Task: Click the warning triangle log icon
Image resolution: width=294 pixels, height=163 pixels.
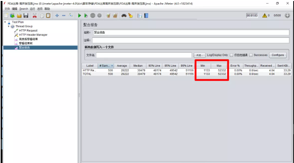Action: click(x=265, y=15)
